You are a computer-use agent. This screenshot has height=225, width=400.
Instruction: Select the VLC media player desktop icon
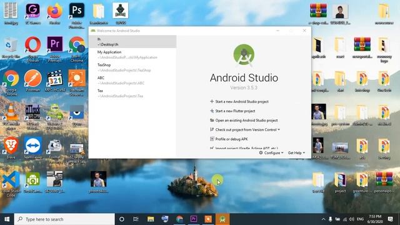pos(11,117)
